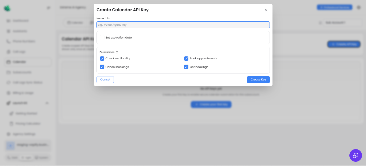Close the Create Calendar API Key dialog

click(x=266, y=10)
